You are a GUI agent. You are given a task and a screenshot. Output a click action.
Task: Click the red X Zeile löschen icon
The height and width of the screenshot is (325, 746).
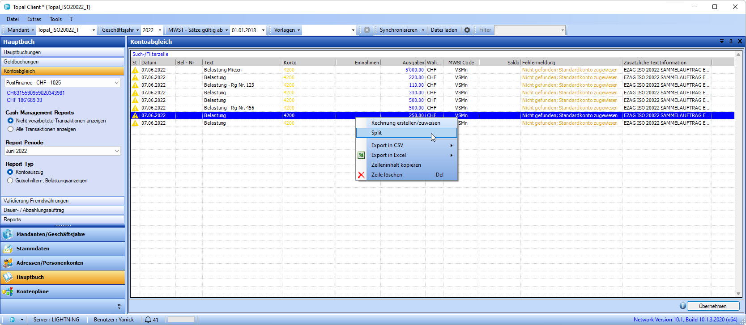[x=361, y=175]
